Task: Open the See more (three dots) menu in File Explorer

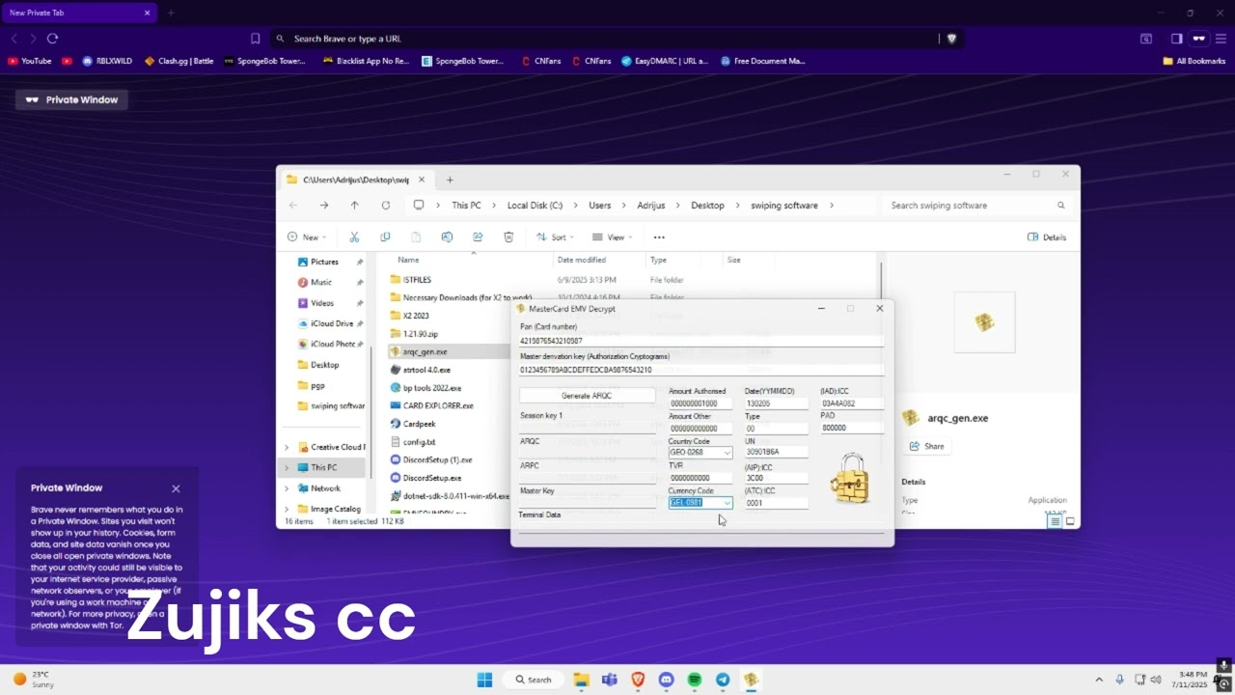Action: click(659, 237)
